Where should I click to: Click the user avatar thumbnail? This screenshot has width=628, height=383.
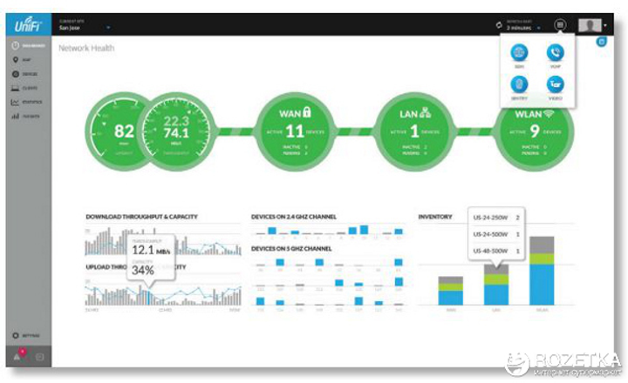590,25
